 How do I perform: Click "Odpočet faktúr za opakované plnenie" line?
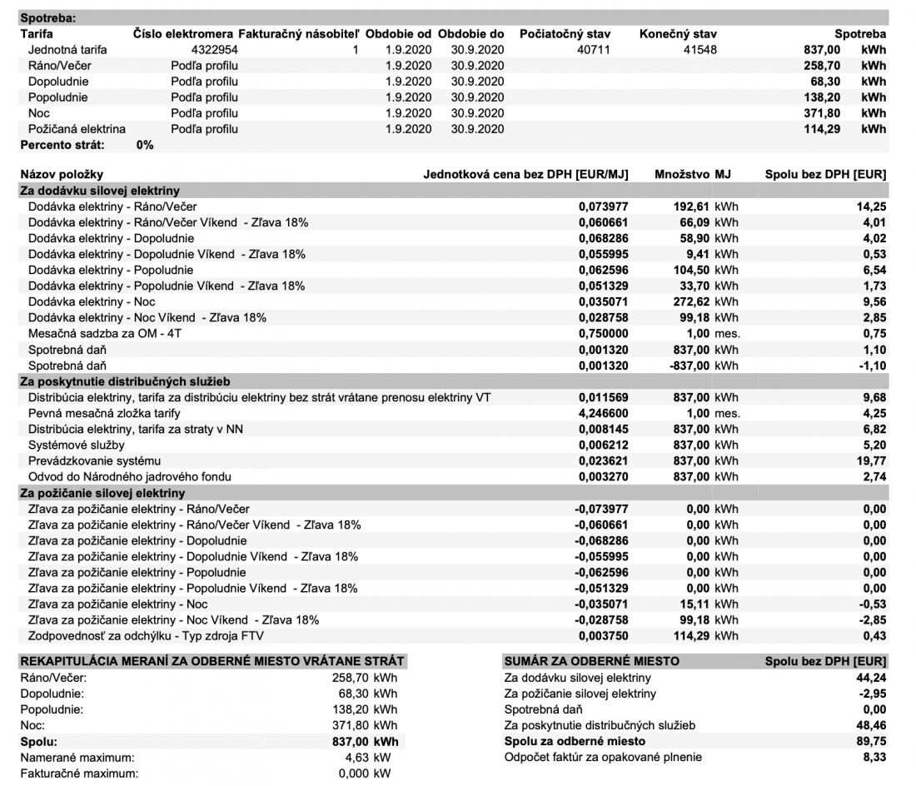click(603, 757)
